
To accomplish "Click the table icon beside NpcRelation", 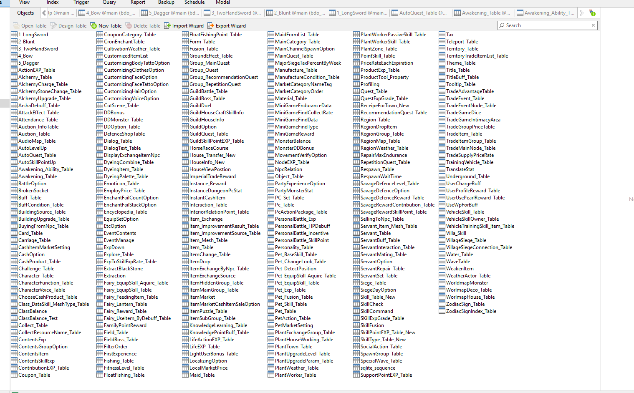I will point(271,169).
